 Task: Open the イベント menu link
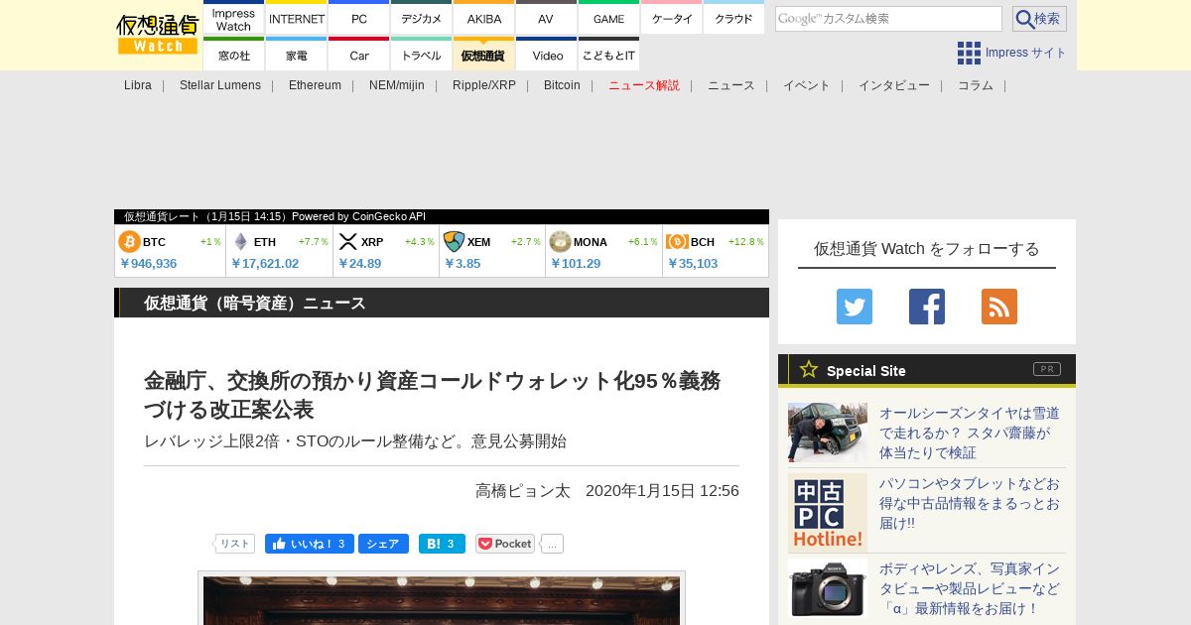tap(807, 85)
